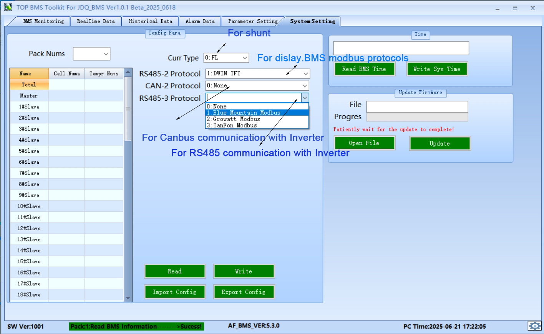
Task: Select the System Setting tab
Action: (x=312, y=21)
